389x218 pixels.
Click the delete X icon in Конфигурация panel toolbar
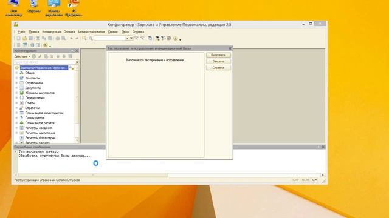point(52,56)
